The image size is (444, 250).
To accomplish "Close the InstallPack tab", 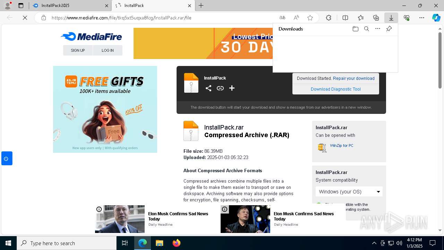I will pyautogui.click(x=189, y=6).
